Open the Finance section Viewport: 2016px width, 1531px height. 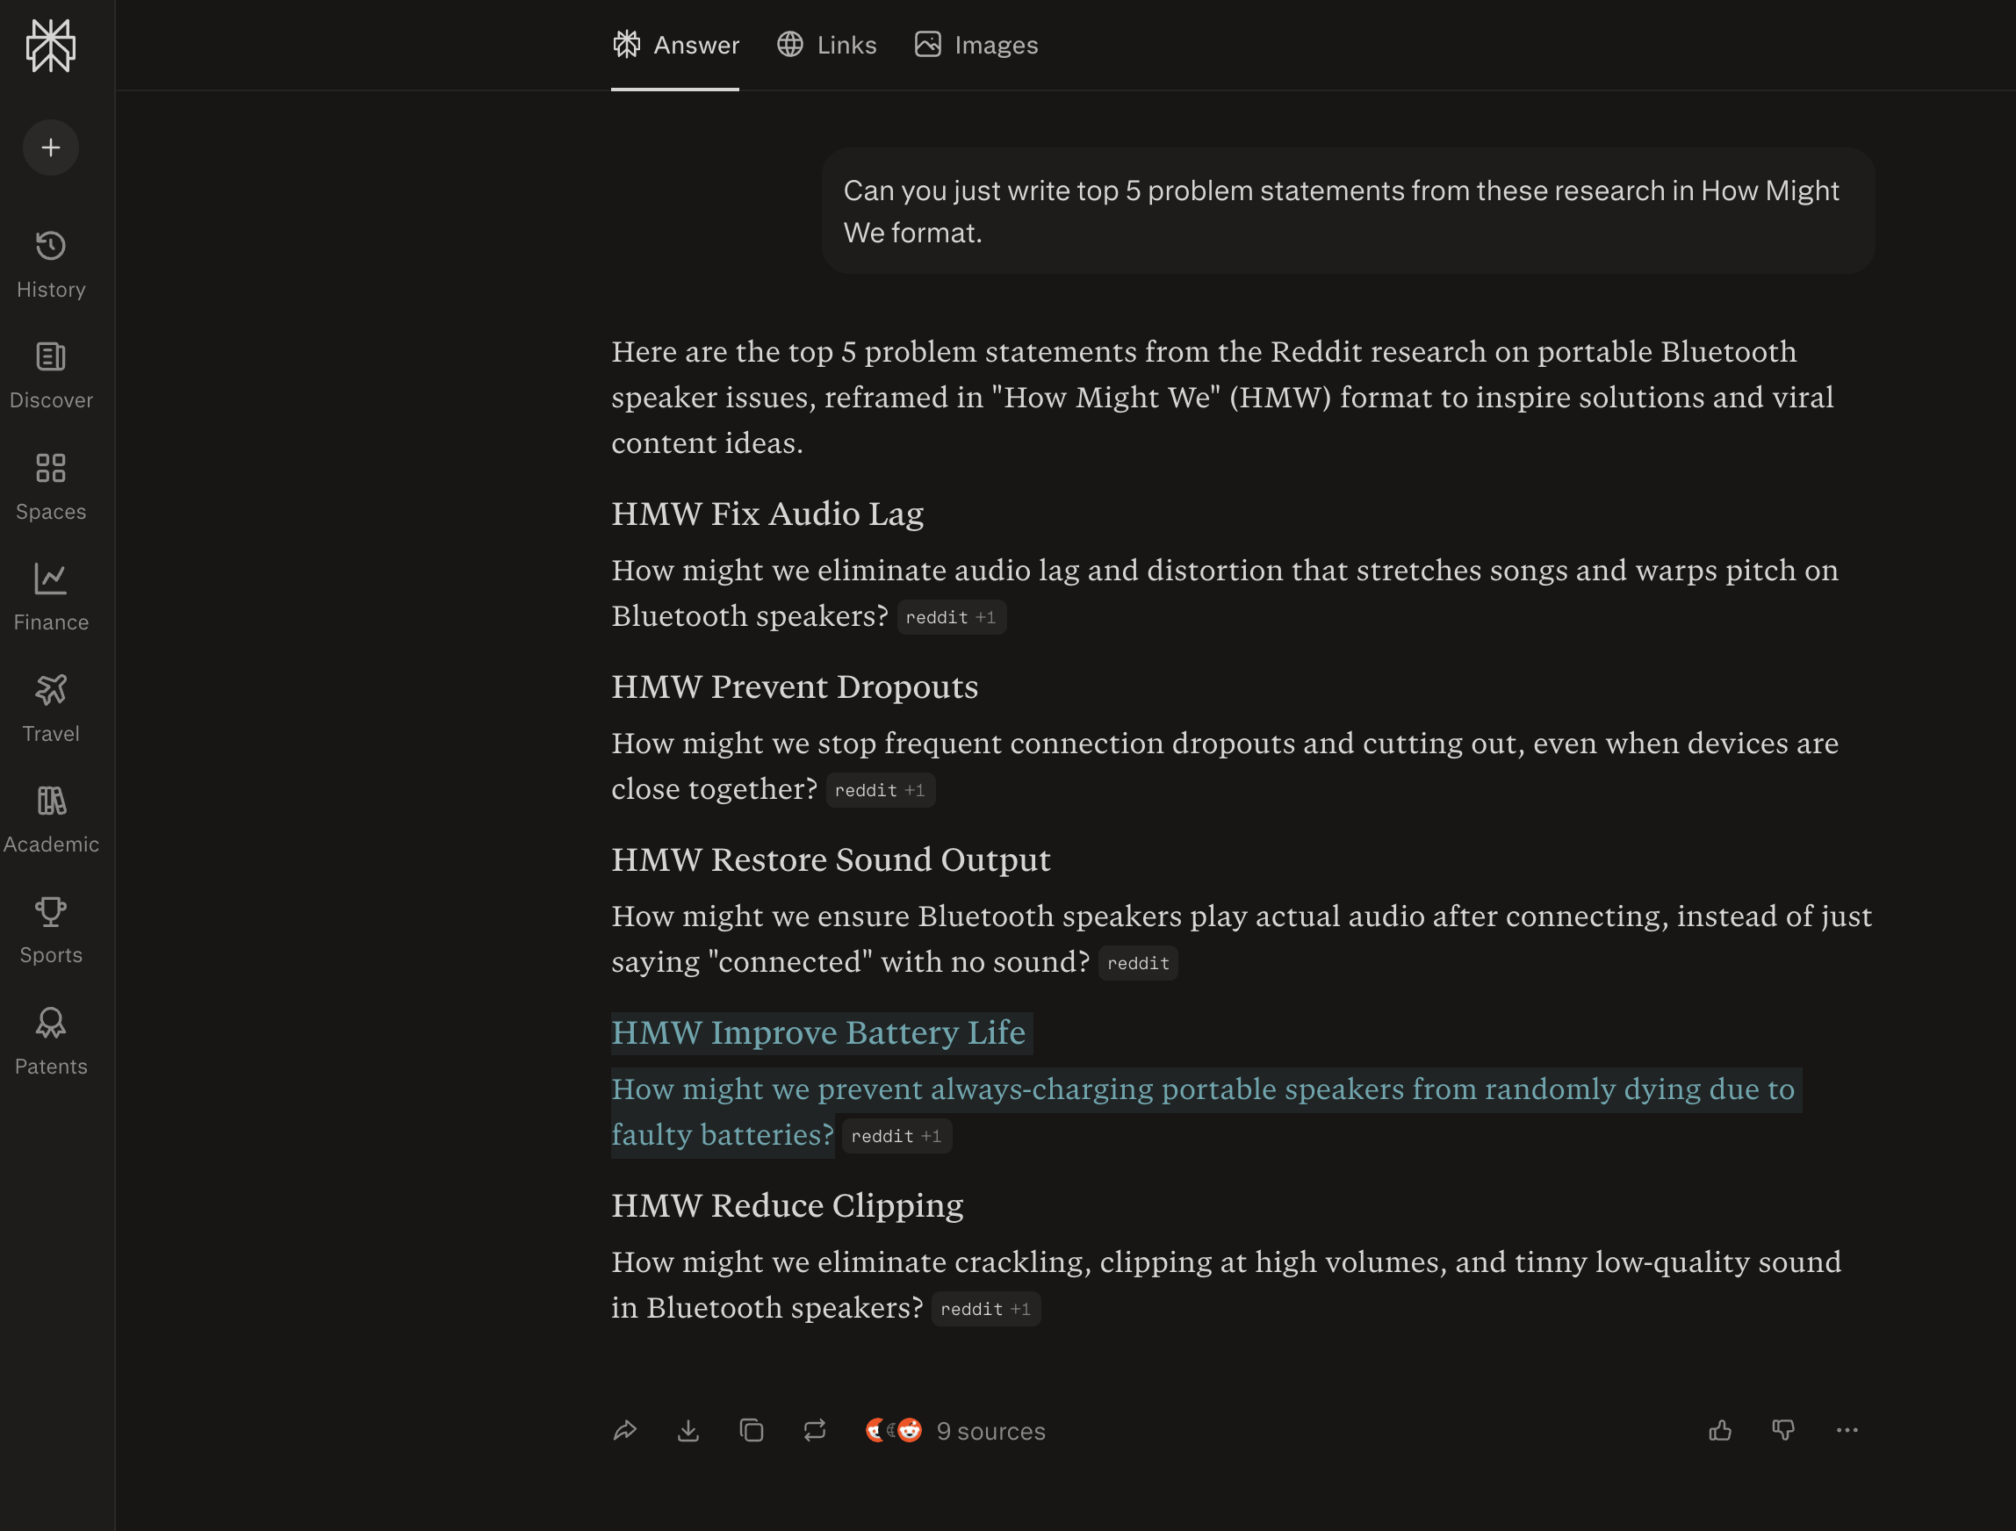tap(51, 599)
